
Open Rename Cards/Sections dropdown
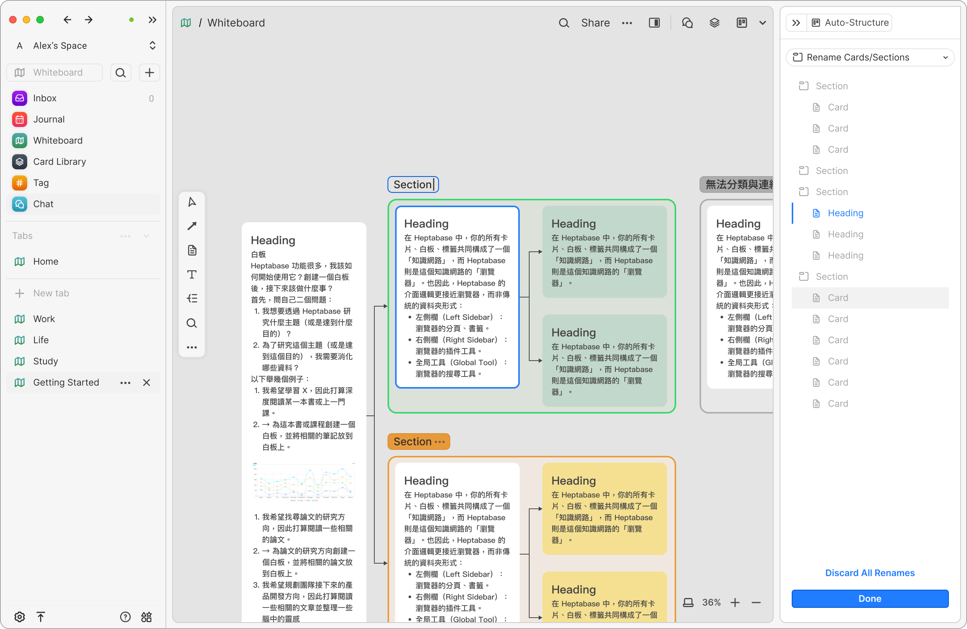[870, 57]
